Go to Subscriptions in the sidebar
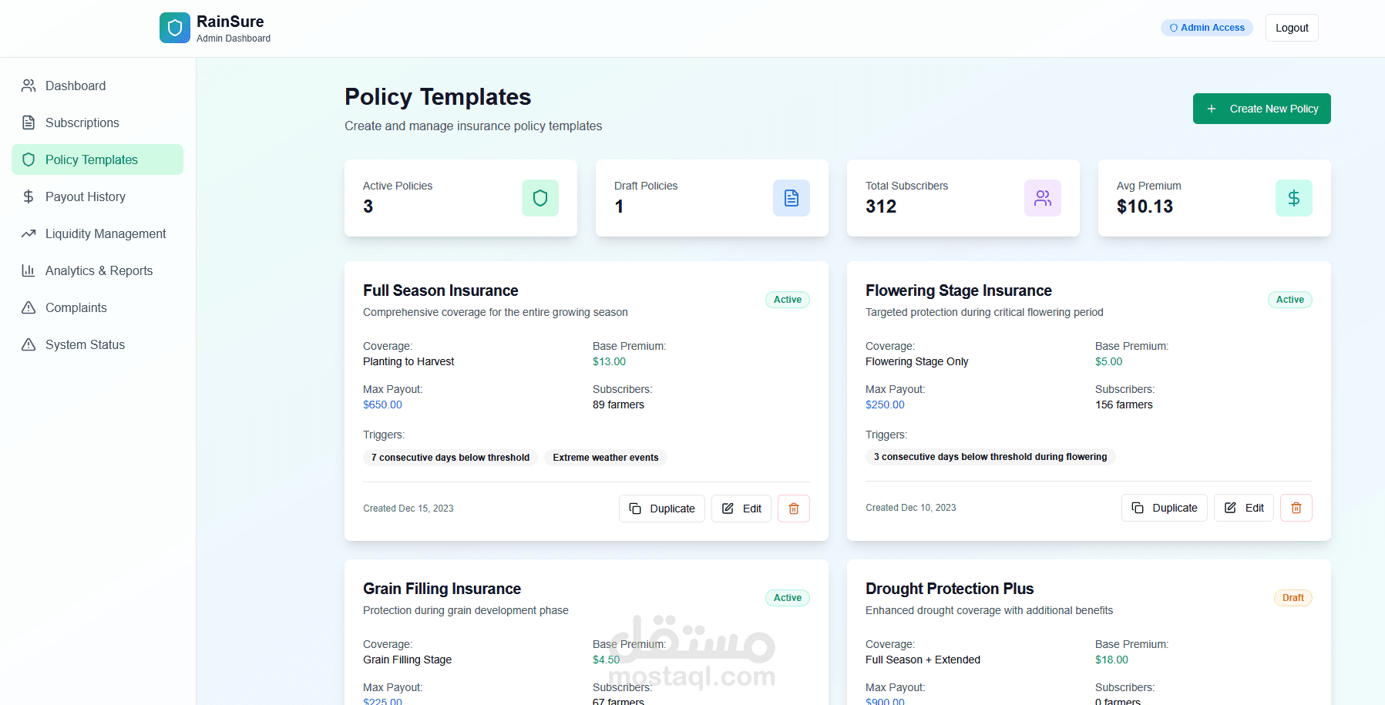 (82, 123)
